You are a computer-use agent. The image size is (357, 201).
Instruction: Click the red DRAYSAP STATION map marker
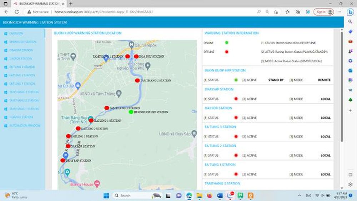pyautogui.click(x=63, y=160)
